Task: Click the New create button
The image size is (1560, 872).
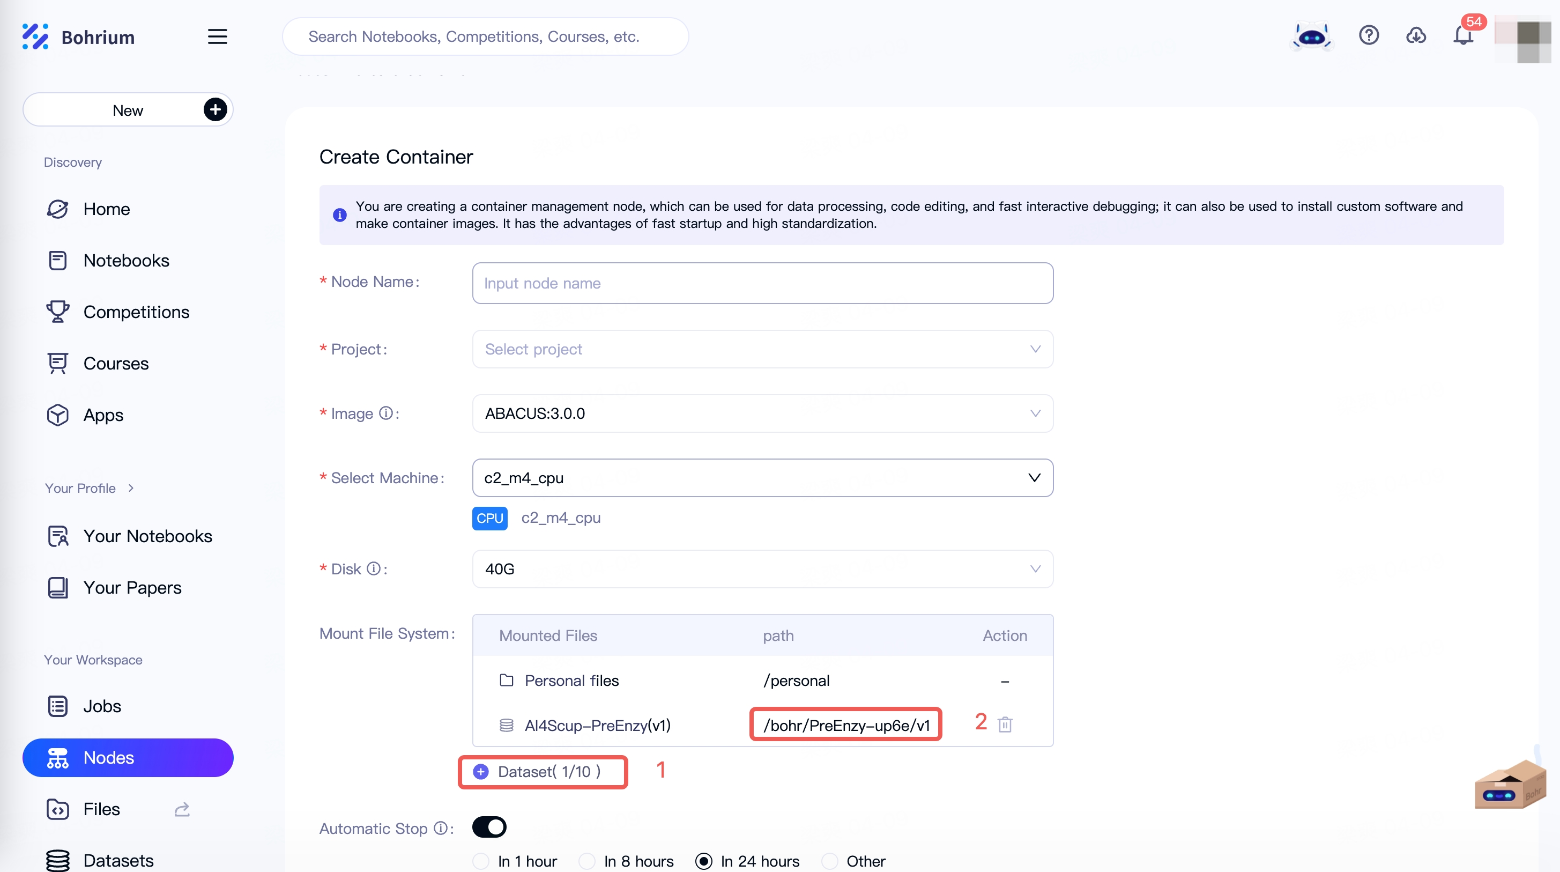Action: 128,109
